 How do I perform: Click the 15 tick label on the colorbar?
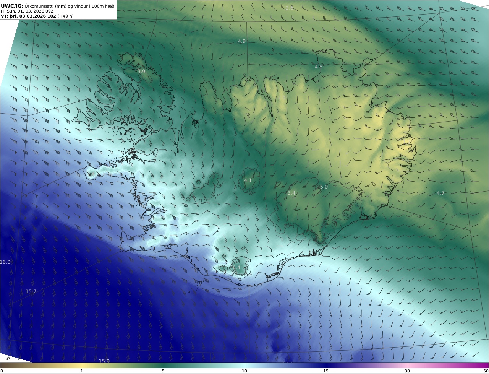click(326, 371)
